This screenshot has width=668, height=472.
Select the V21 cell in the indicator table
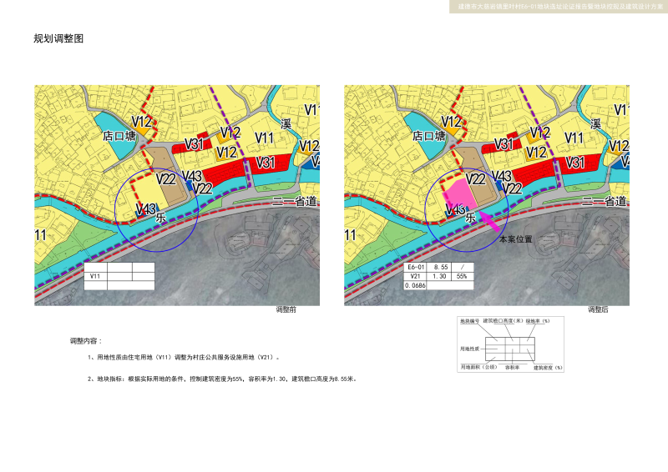415,276
